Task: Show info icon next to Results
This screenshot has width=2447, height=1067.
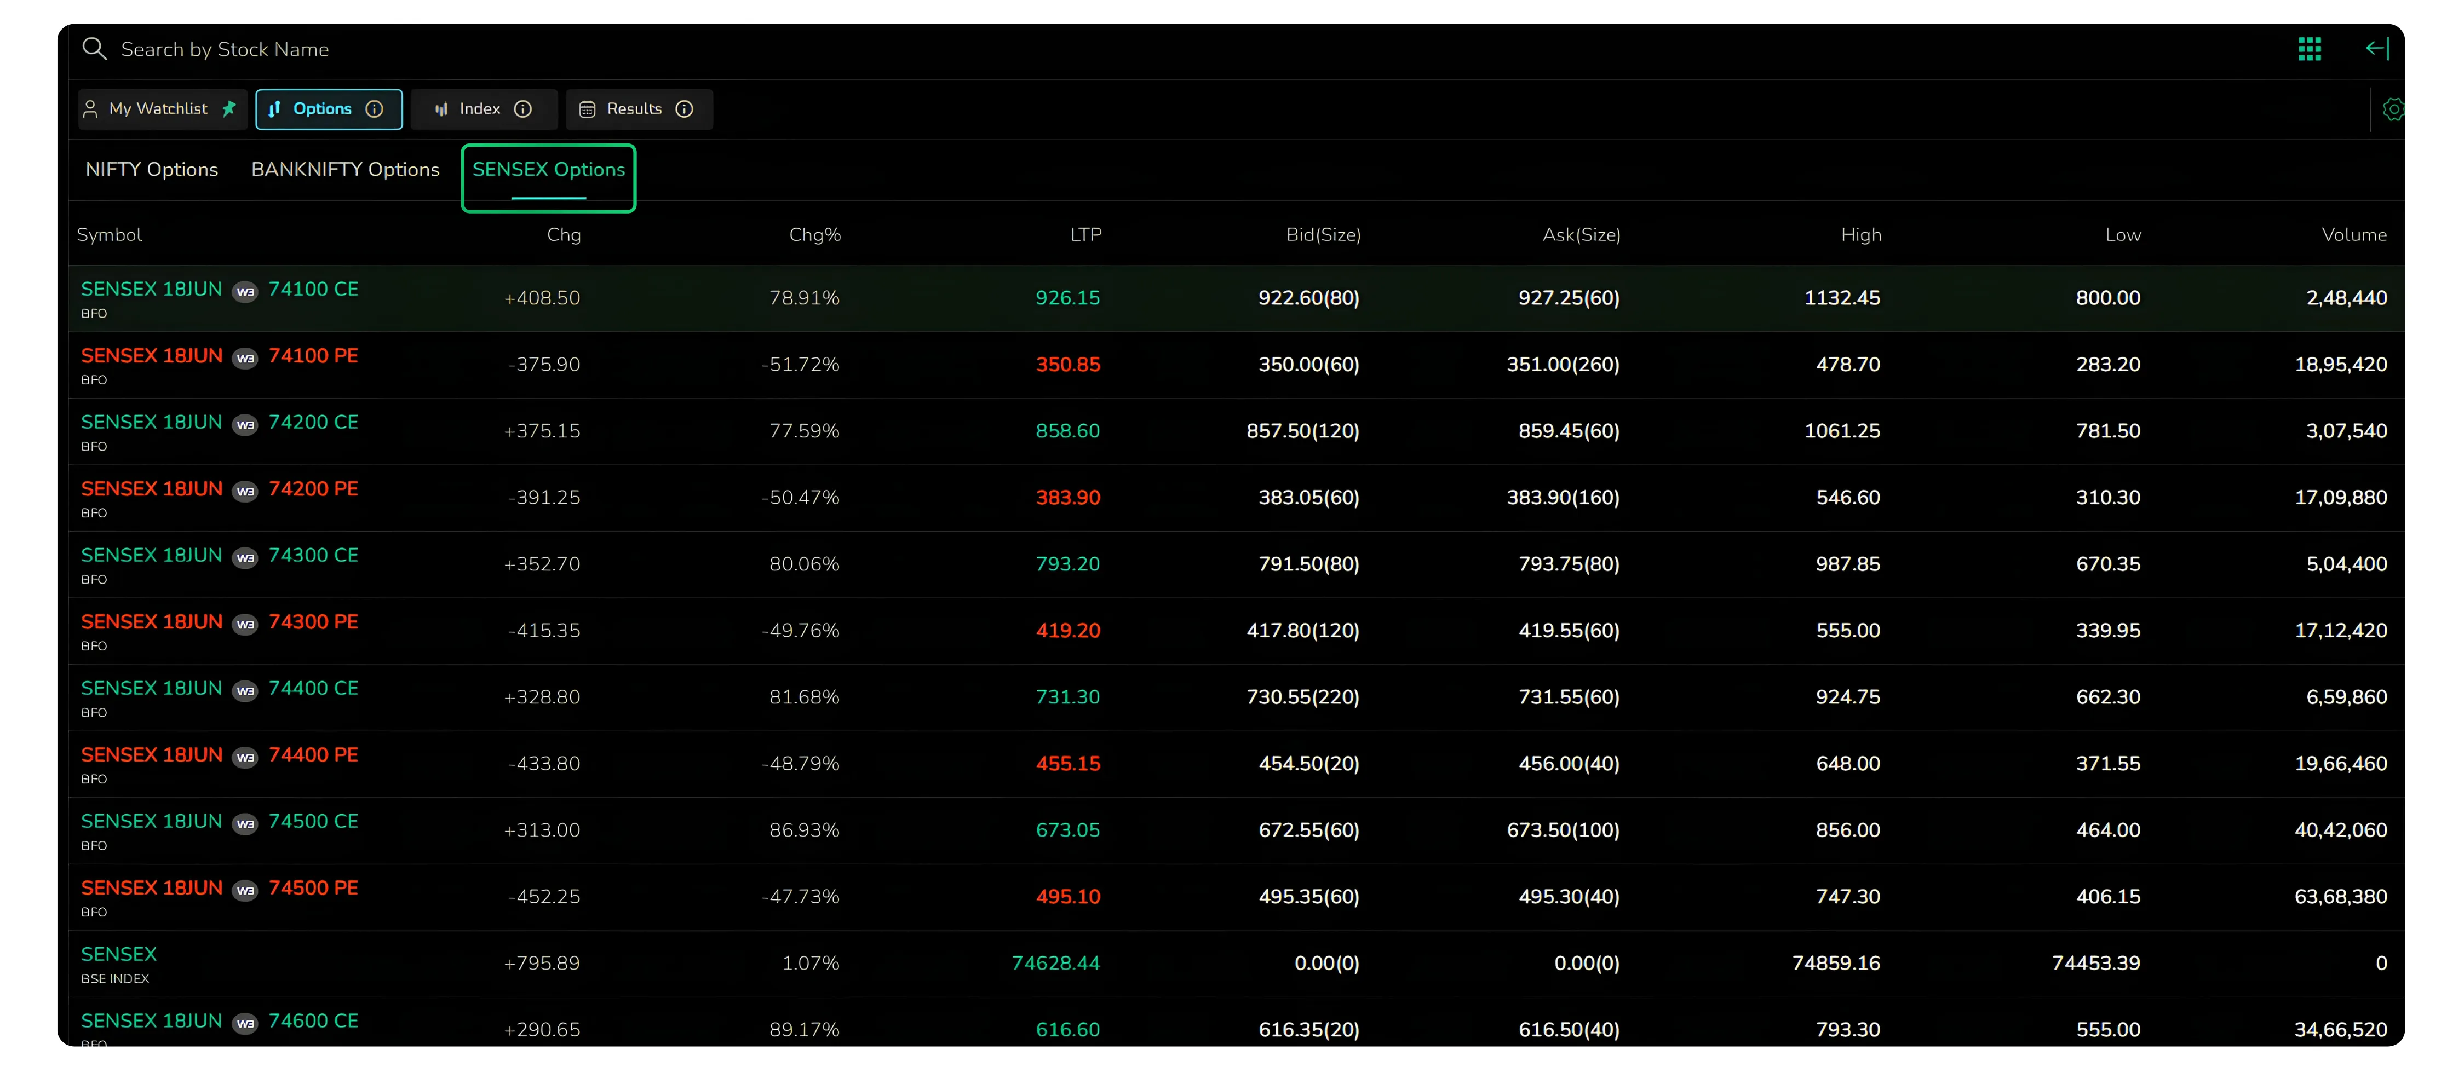Action: coord(684,109)
